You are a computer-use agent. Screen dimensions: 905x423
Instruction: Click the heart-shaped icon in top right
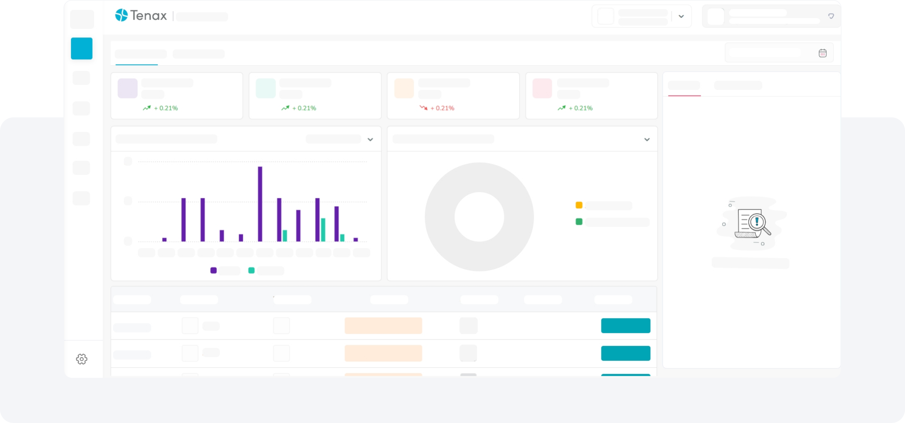tap(831, 16)
